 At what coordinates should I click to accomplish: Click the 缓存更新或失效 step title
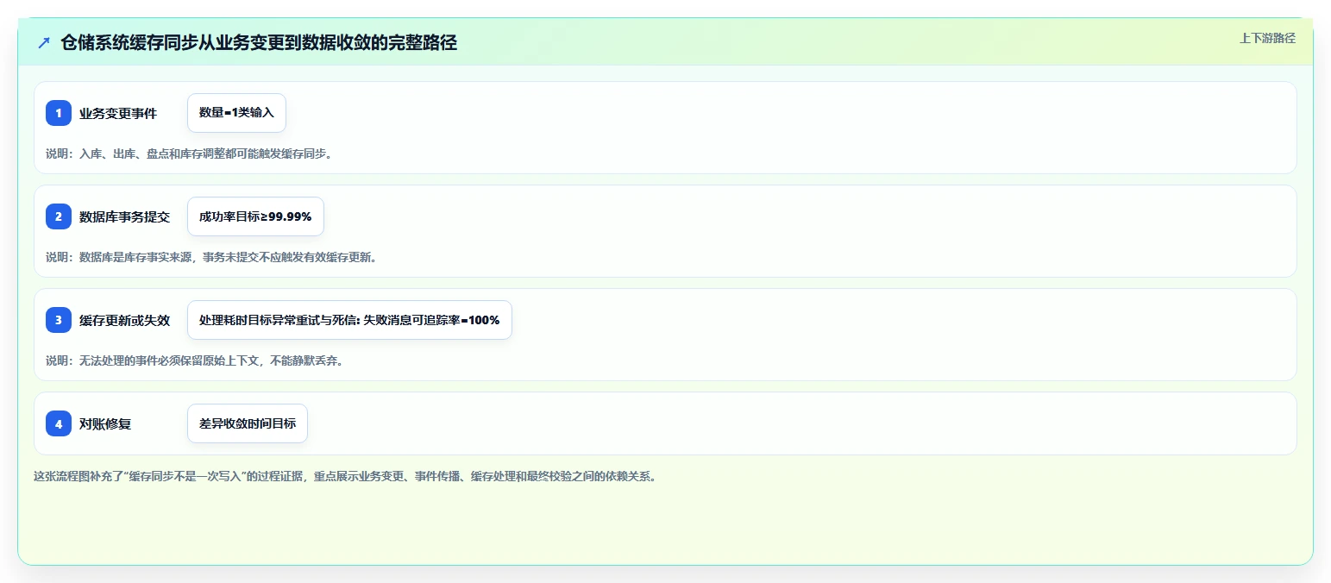point(124,320)
